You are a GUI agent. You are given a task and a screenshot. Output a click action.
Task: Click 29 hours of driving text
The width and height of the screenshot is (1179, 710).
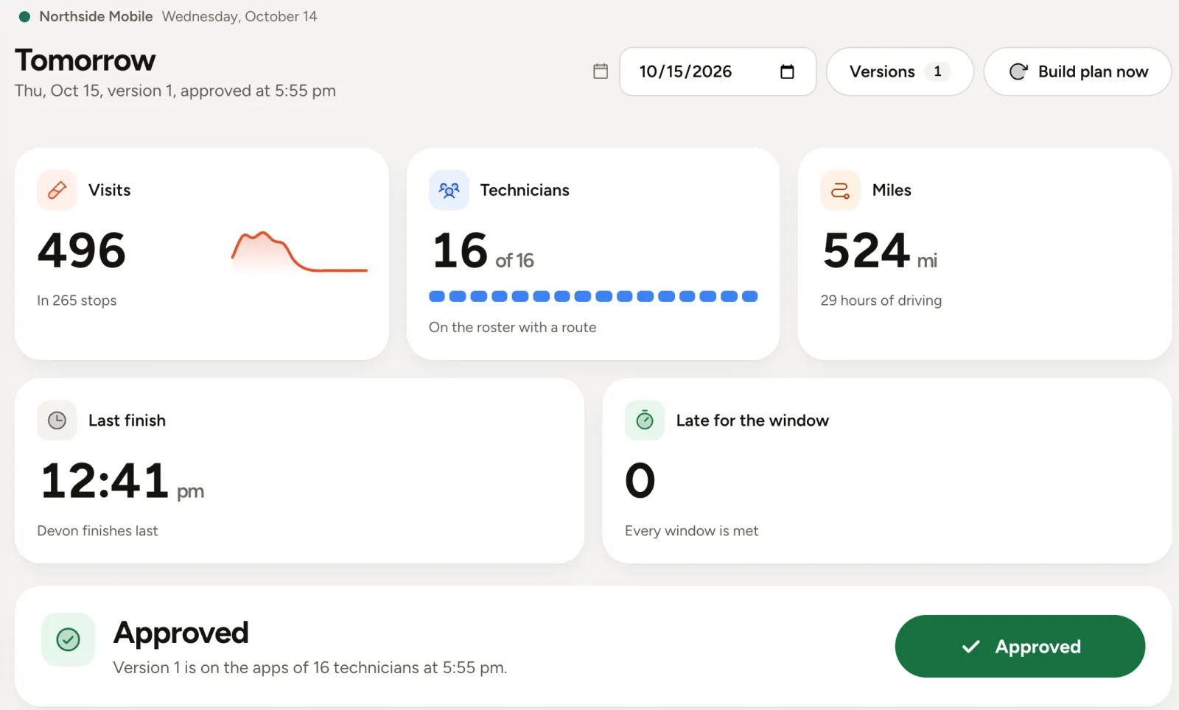(881, 300)
